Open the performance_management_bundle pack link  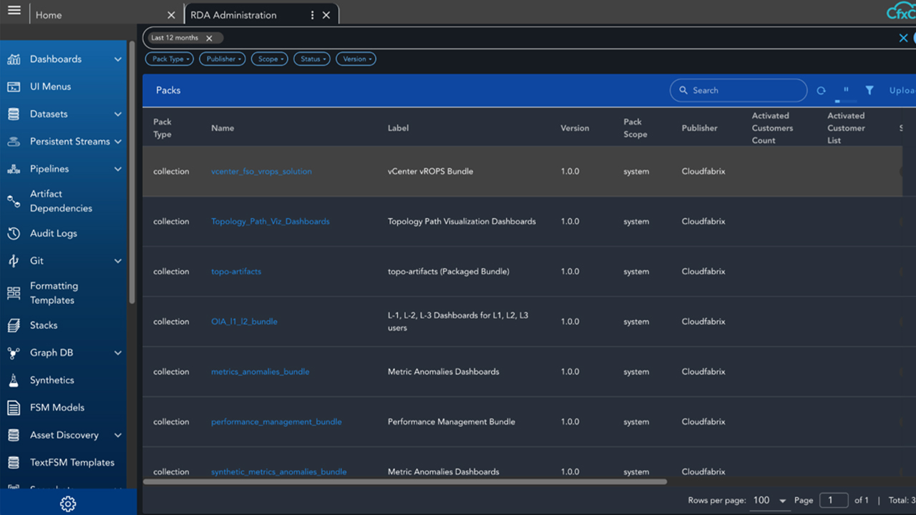point(276,422)
